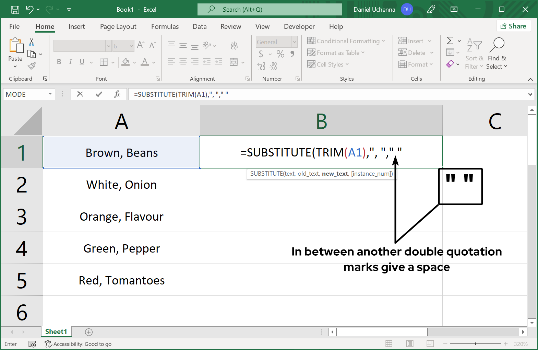The width and height of the screenshot is (538, 350).
Task: Click the Cancel formula X icon
Action: click(80, 94)
